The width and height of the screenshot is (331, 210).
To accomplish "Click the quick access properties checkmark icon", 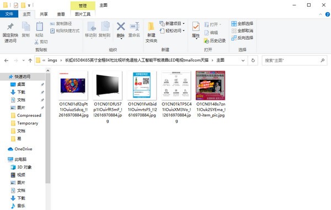I will click(x=16, y=5).
